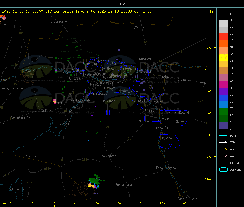
Task: Click the eburn yellow arrow legend icon
Action: [x=223, y=149]
